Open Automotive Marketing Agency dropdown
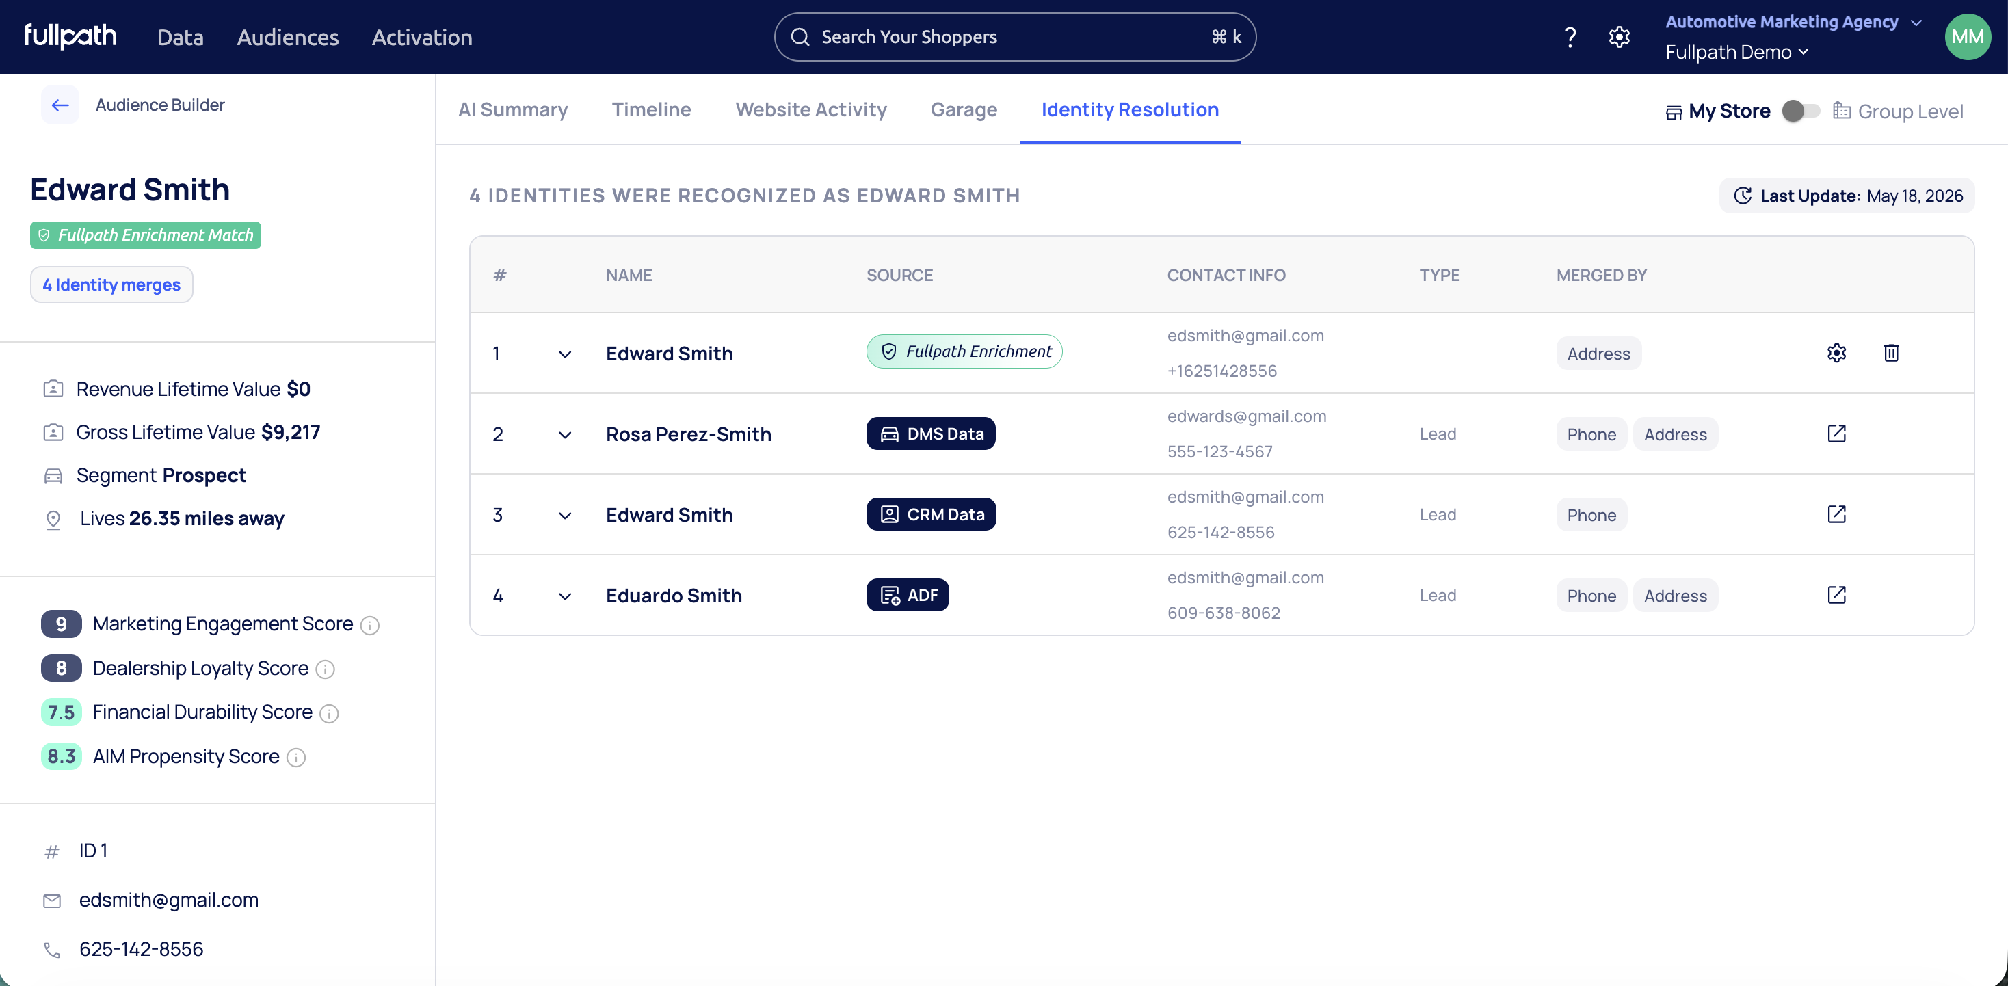The width and height of the screenshot is (2008, 986). pyautogui.click(x=1794, y=22)
